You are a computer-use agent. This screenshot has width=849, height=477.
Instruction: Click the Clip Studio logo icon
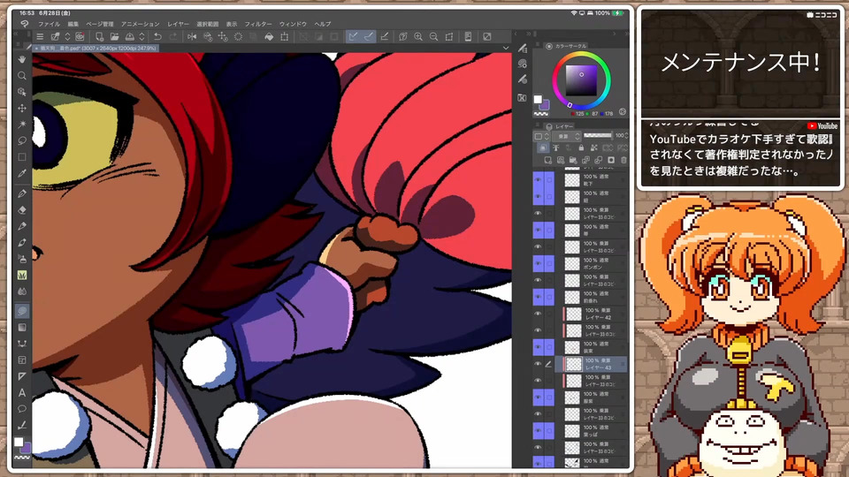click(x=25, y=24)
